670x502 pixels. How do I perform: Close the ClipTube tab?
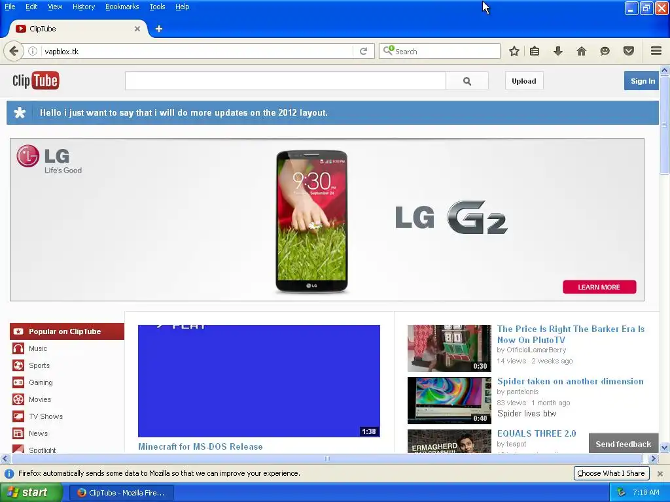[x=137, y=29]
